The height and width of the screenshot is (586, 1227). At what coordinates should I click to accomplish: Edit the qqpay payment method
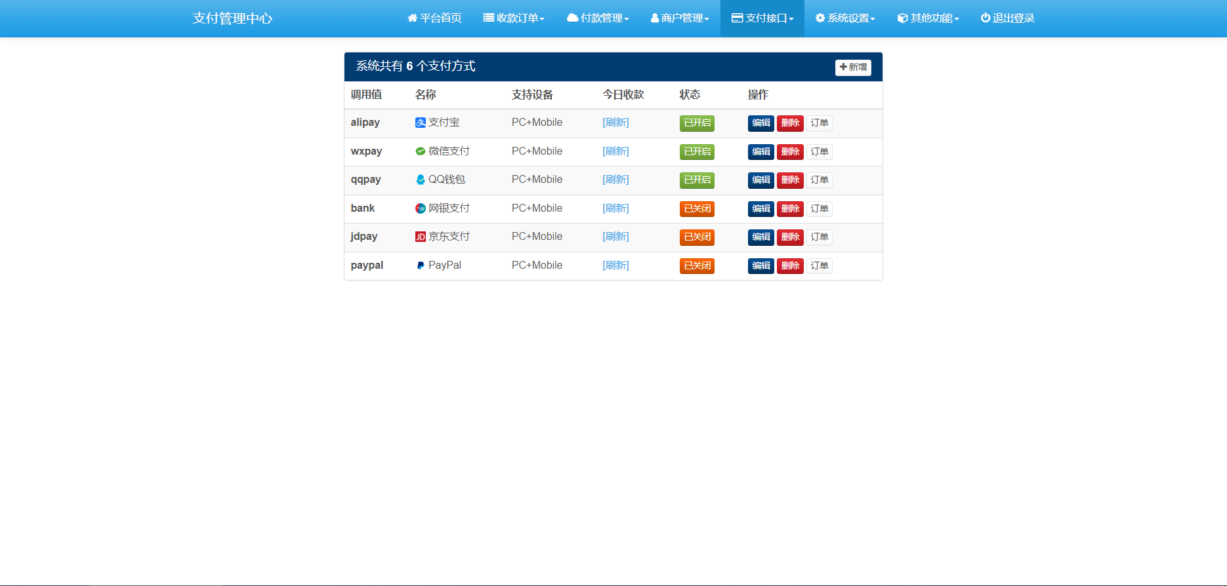coord(761,180)
